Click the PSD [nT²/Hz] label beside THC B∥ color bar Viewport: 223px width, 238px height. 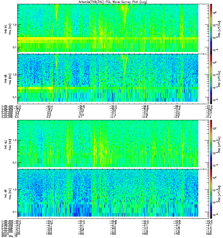[x=219, y=194]
